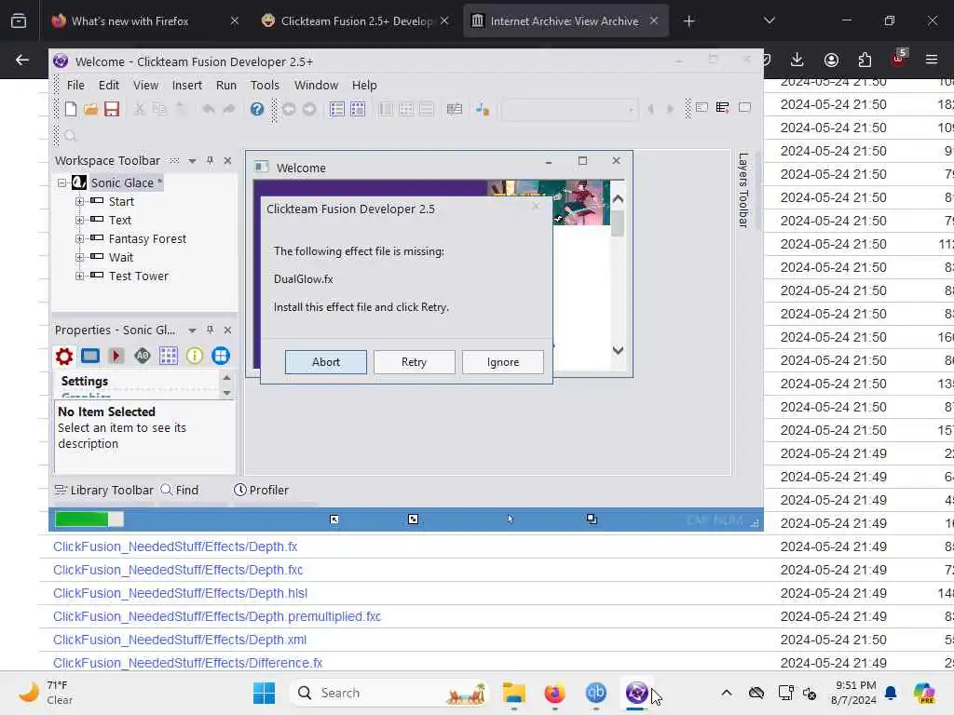Screen dimensions: 954x715
Task: Open the Firefox hamburger menu
Action: pyautogui.click(x=932, y=60)
